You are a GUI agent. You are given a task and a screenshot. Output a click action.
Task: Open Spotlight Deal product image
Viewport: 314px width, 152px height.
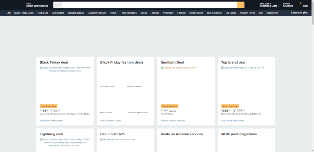click(178, 68)
